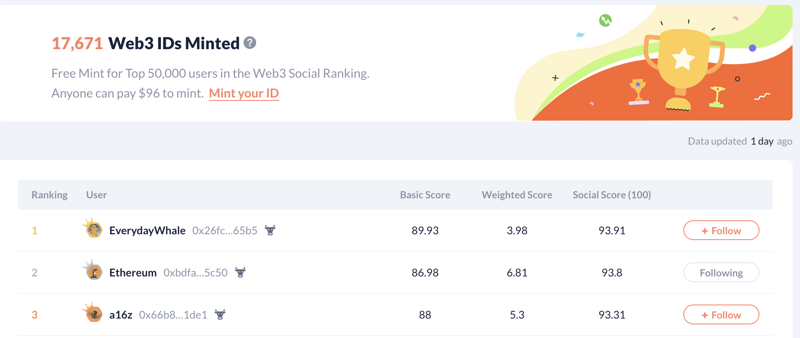Unfollow Ethereum via the Following button
This screenshot has width=800, height=338.
(x=721, y=273)
